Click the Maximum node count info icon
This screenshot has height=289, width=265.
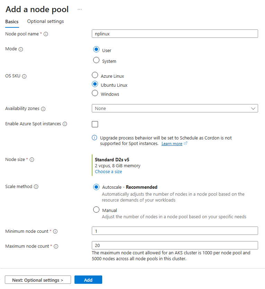(x=56, y=246)
